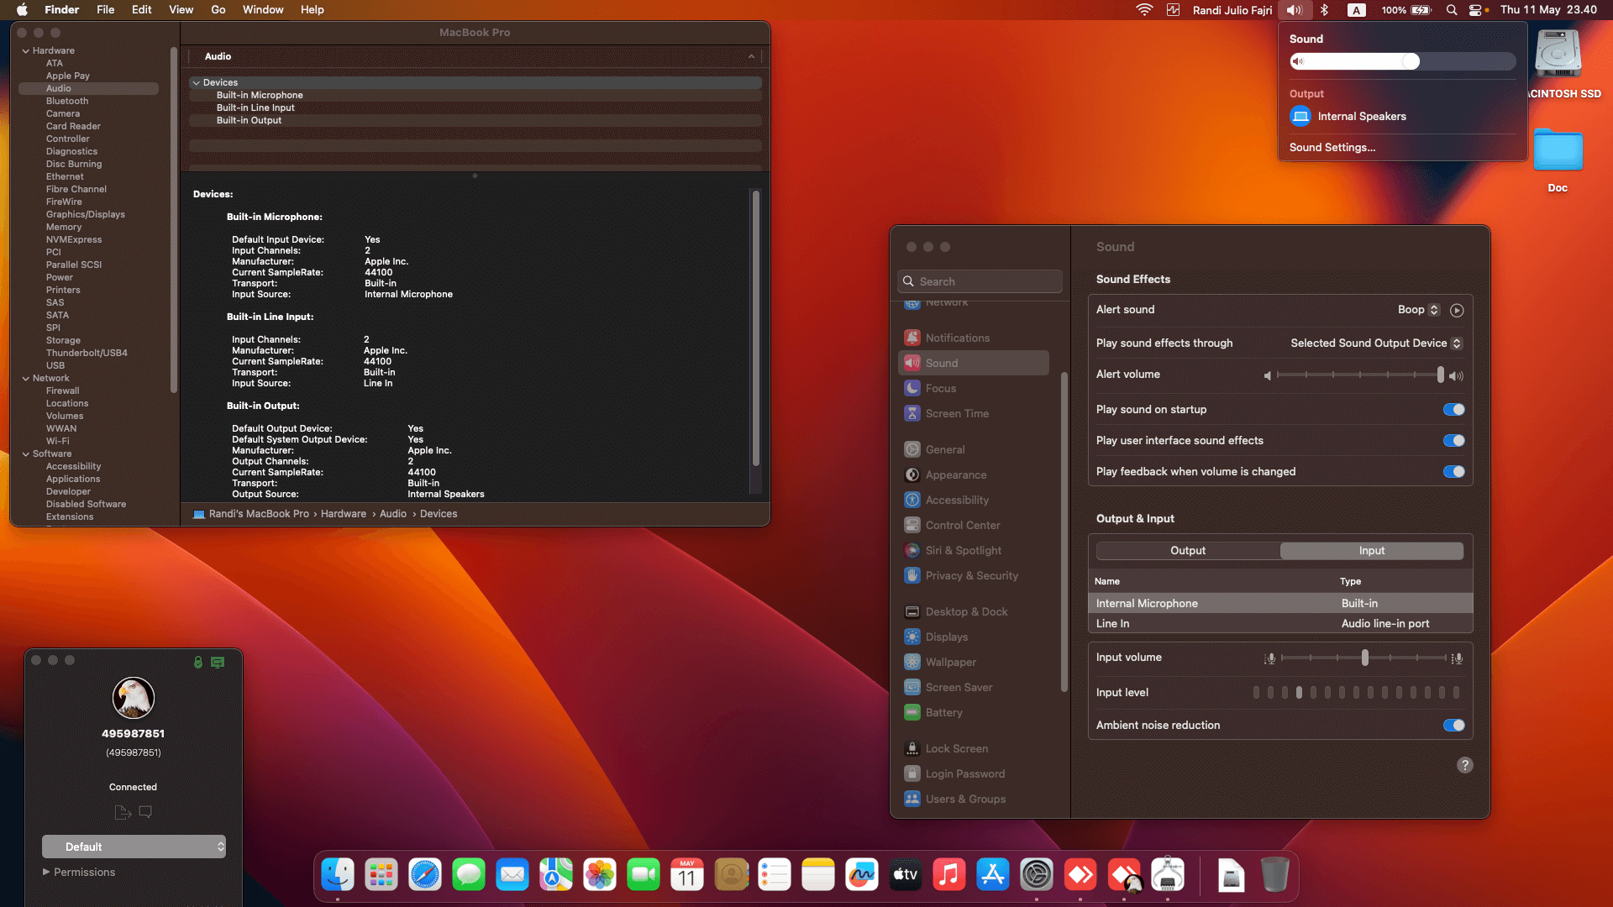Adjust the Alert volume slider
Image resolution: width=1613 pixels, height=907 pixels.
click(1360, 375)
